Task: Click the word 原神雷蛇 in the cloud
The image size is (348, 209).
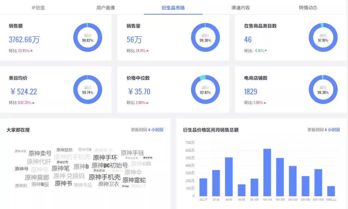Action: click(x=134, y=180)
